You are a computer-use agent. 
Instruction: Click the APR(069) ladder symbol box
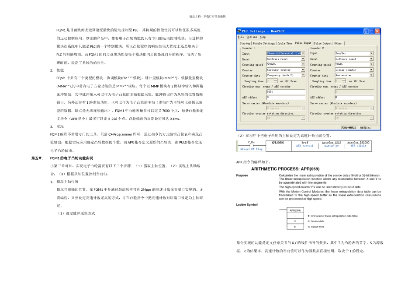point(295,210)
